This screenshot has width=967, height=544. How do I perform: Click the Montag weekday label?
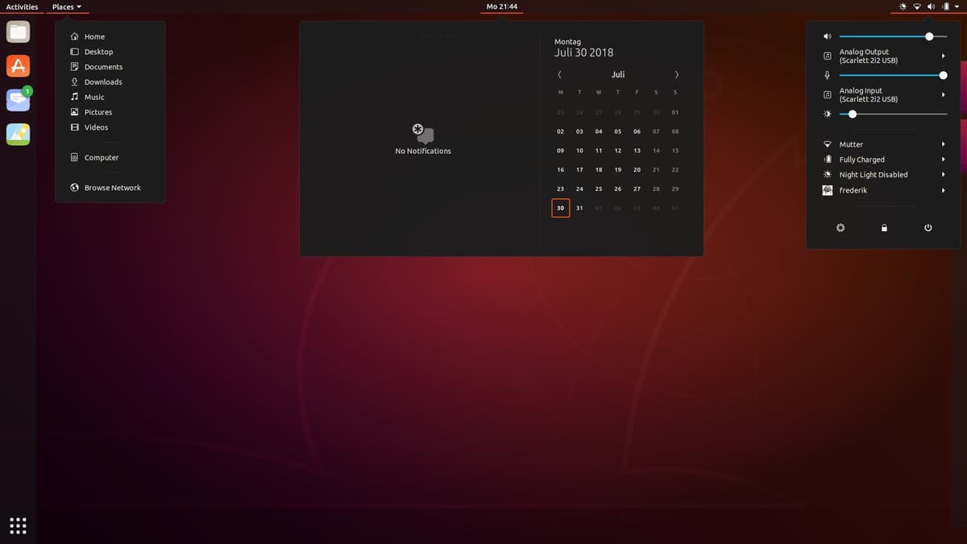point(567,41)
